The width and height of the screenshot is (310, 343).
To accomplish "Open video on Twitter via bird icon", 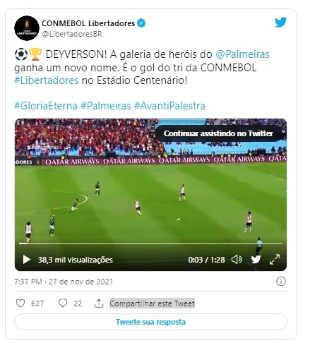I will [x=256, y=260].
